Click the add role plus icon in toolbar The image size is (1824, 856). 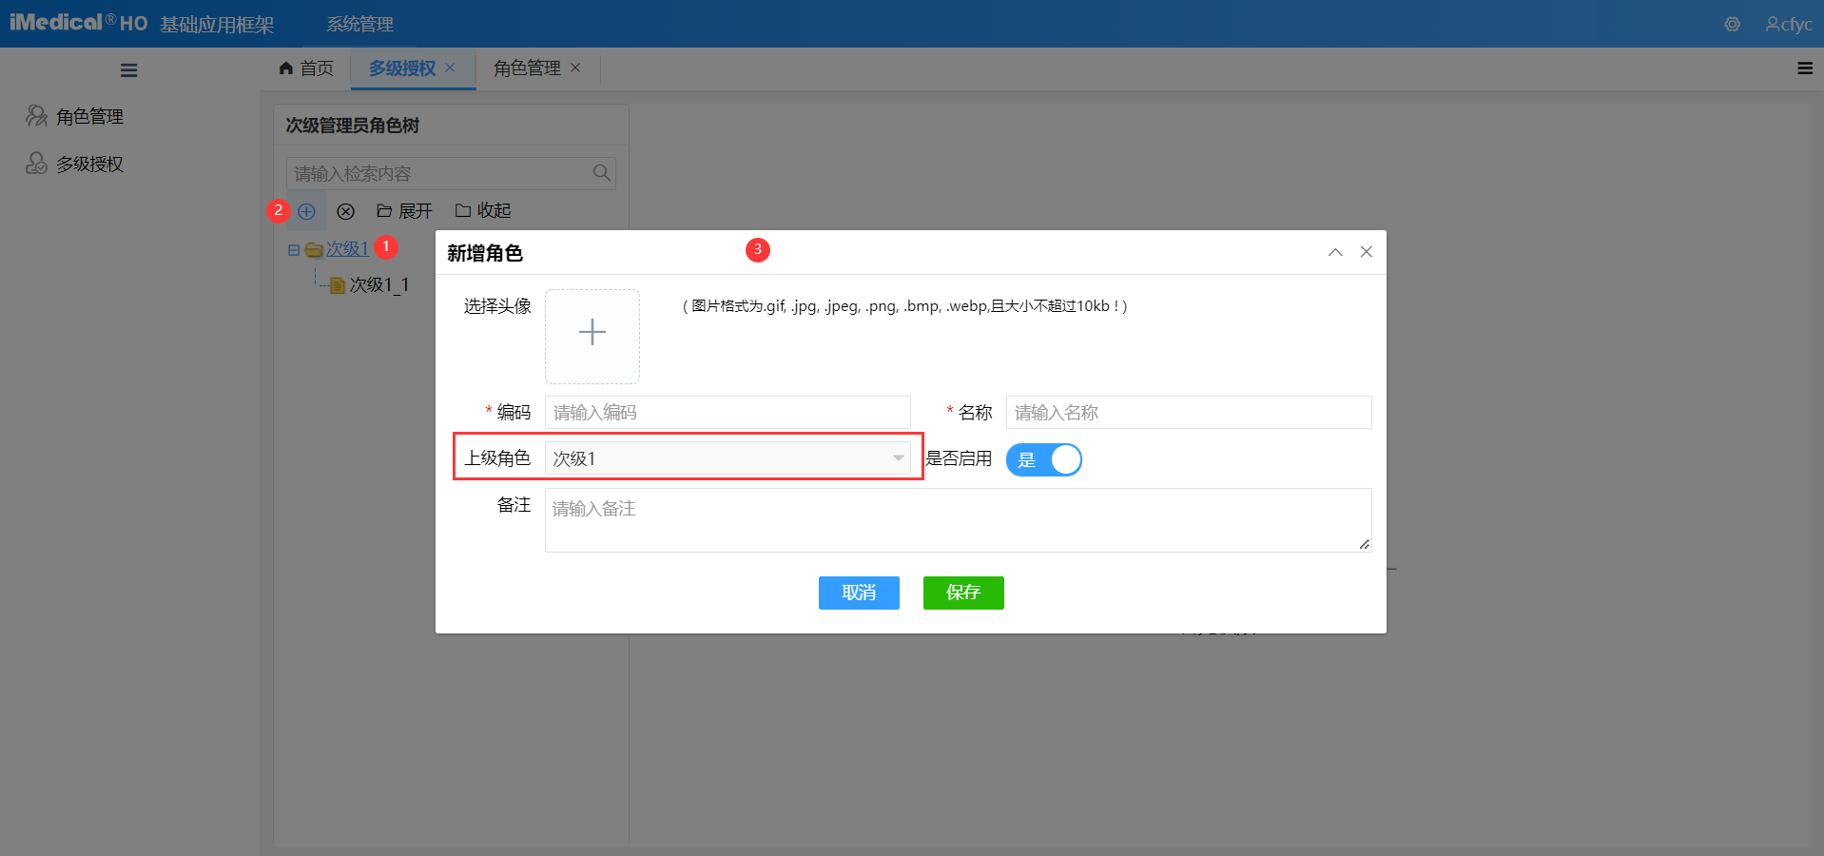306,211
